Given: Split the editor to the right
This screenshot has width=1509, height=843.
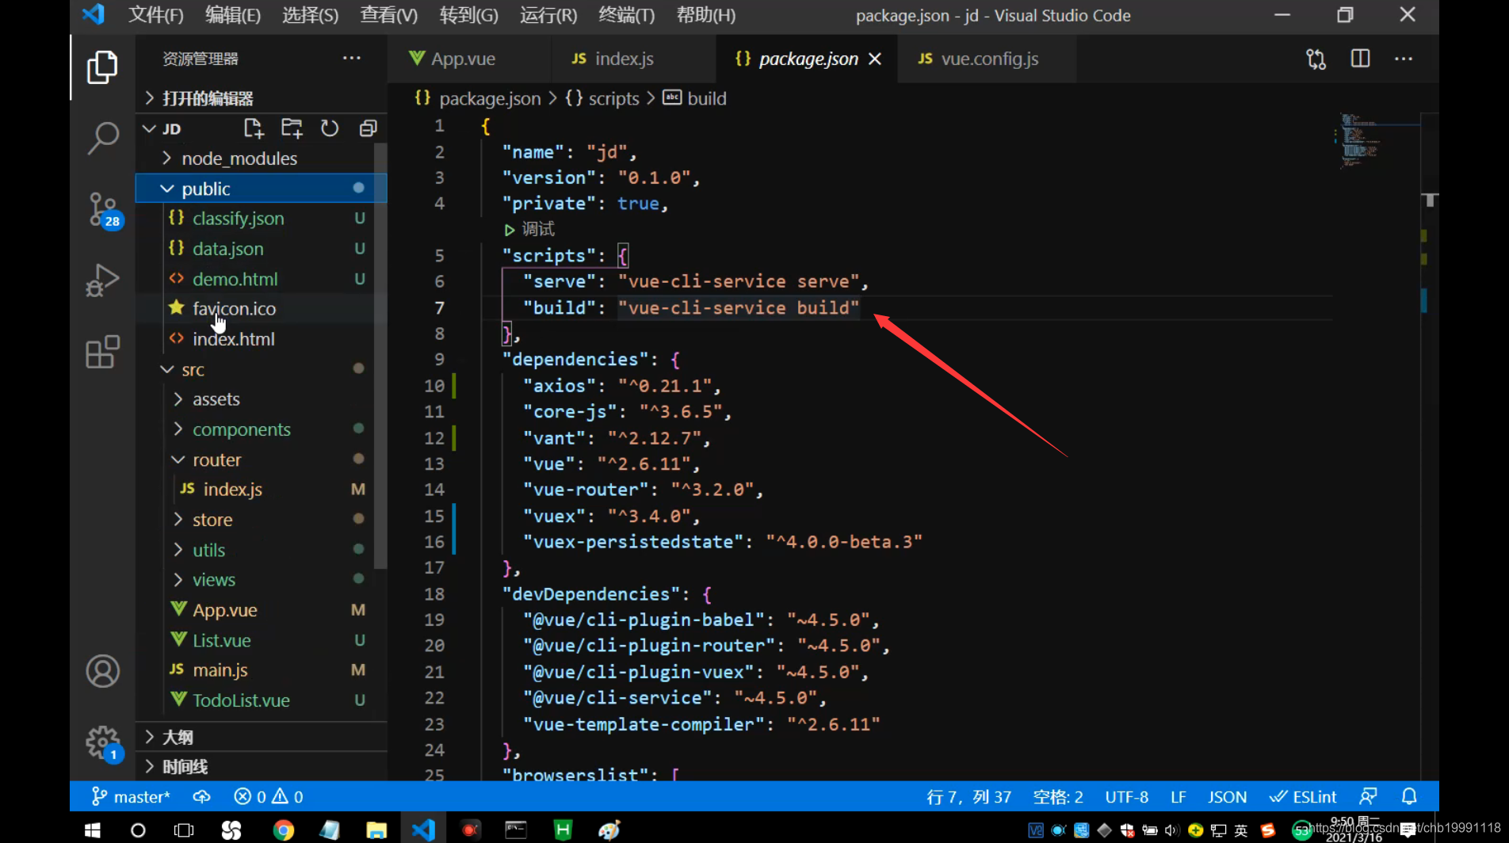Looking at the screenshot, I should 1361,59.
